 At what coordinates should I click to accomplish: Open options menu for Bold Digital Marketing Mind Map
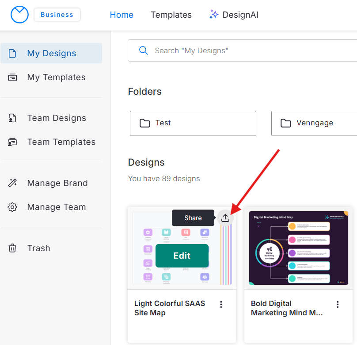pos(338,304)
